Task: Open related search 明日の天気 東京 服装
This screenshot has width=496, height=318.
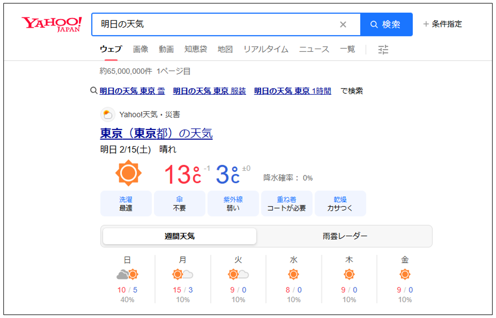Action: click(x=209, y=91)
